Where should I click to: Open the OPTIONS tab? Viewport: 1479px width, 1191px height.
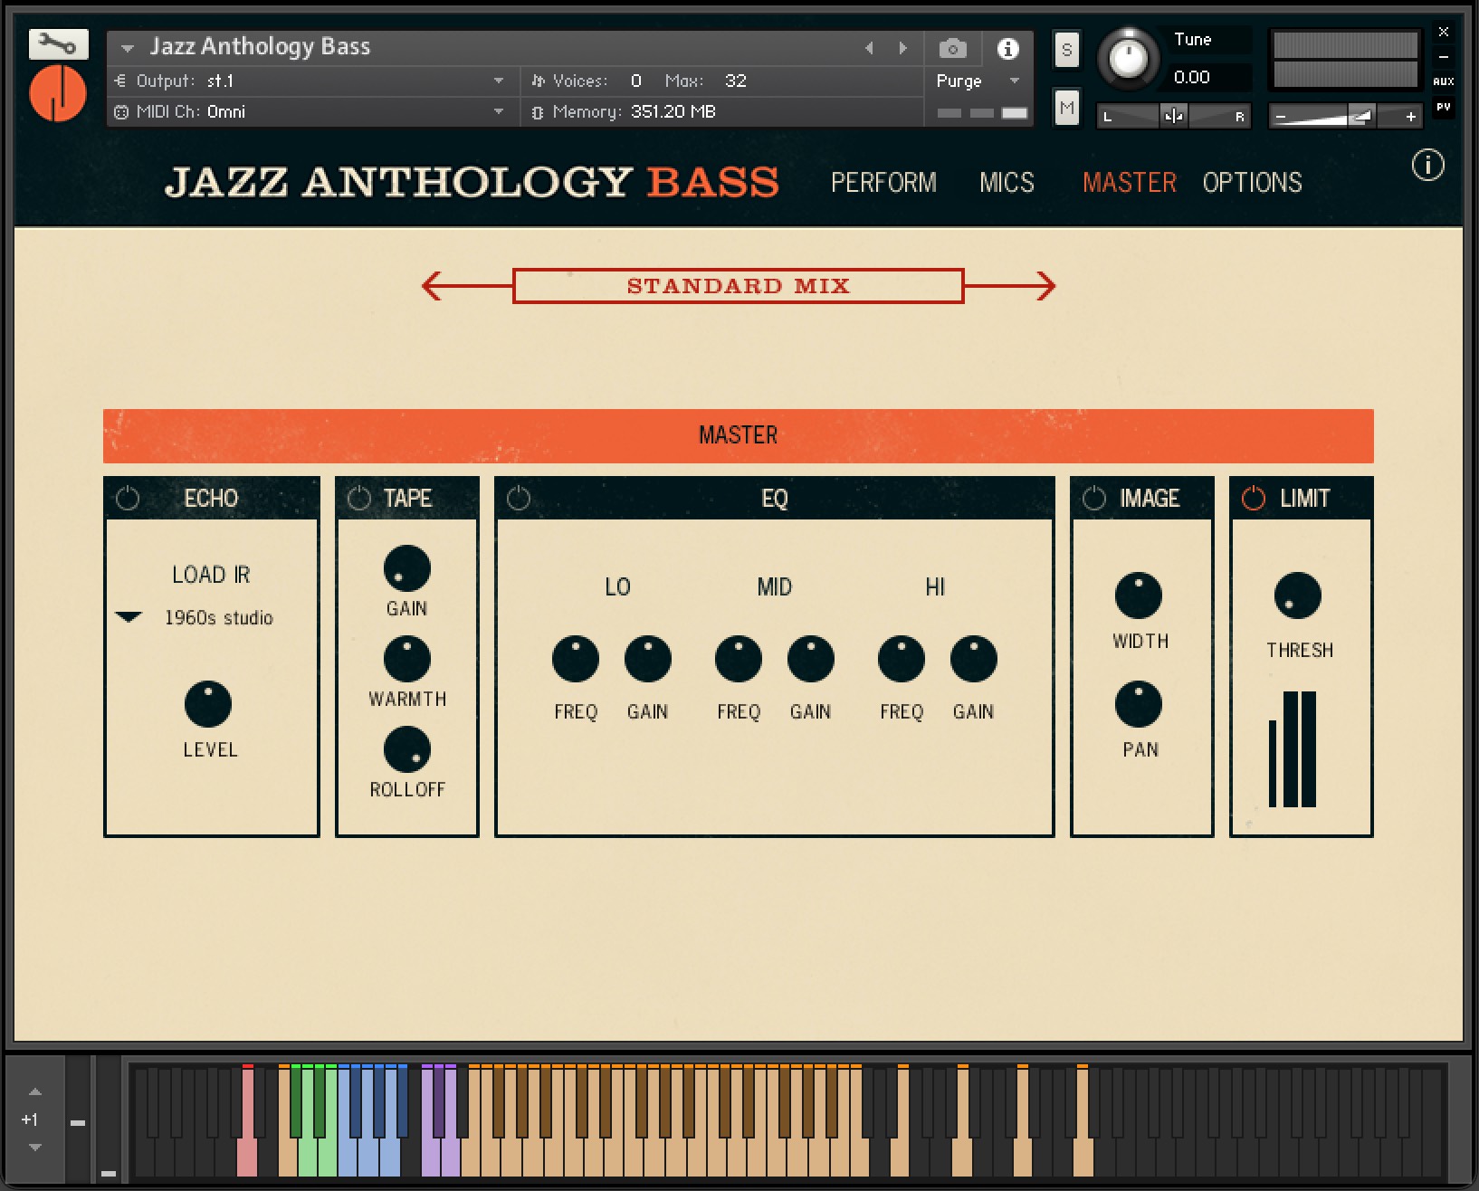click(1253, 182)
